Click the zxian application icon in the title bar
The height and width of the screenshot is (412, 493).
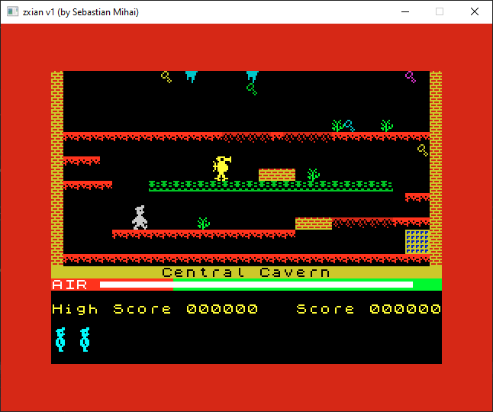(12, 12)
